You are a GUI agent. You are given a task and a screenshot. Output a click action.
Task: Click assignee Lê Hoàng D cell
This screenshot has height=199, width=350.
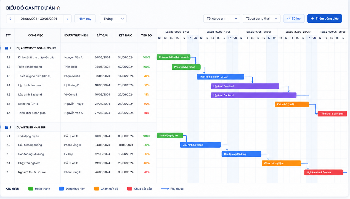point(72,85)
